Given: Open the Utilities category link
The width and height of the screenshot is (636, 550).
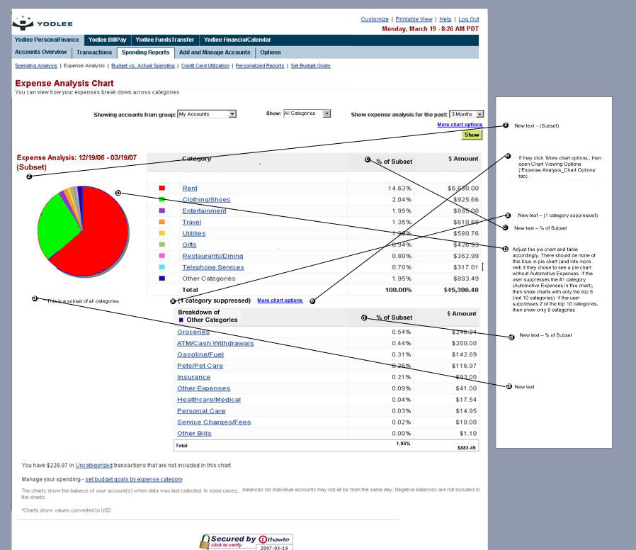Looking at the screenshot, I should point(194,234).
